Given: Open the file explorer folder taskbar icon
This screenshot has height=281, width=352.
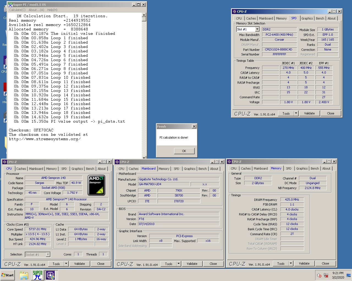Looking at the screenshot, I should point(24,275).
